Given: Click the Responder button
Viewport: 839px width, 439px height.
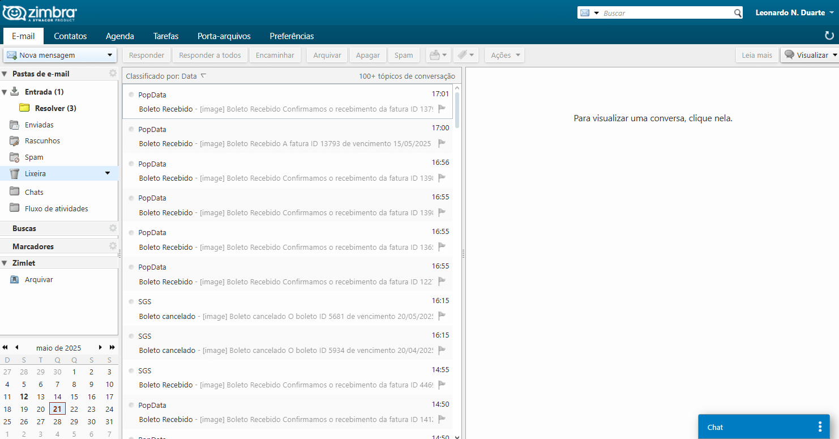Looking at the screenshot, I should [146, 55].
